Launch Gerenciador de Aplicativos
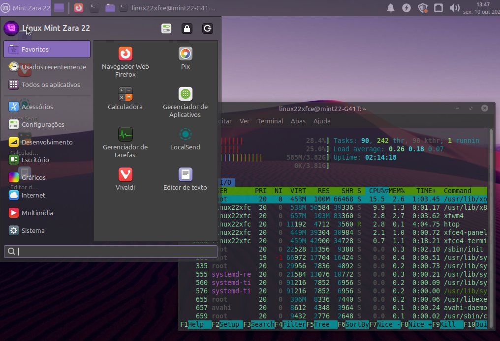The width and height of the screenshot is (500, 341). coord(185,103)
